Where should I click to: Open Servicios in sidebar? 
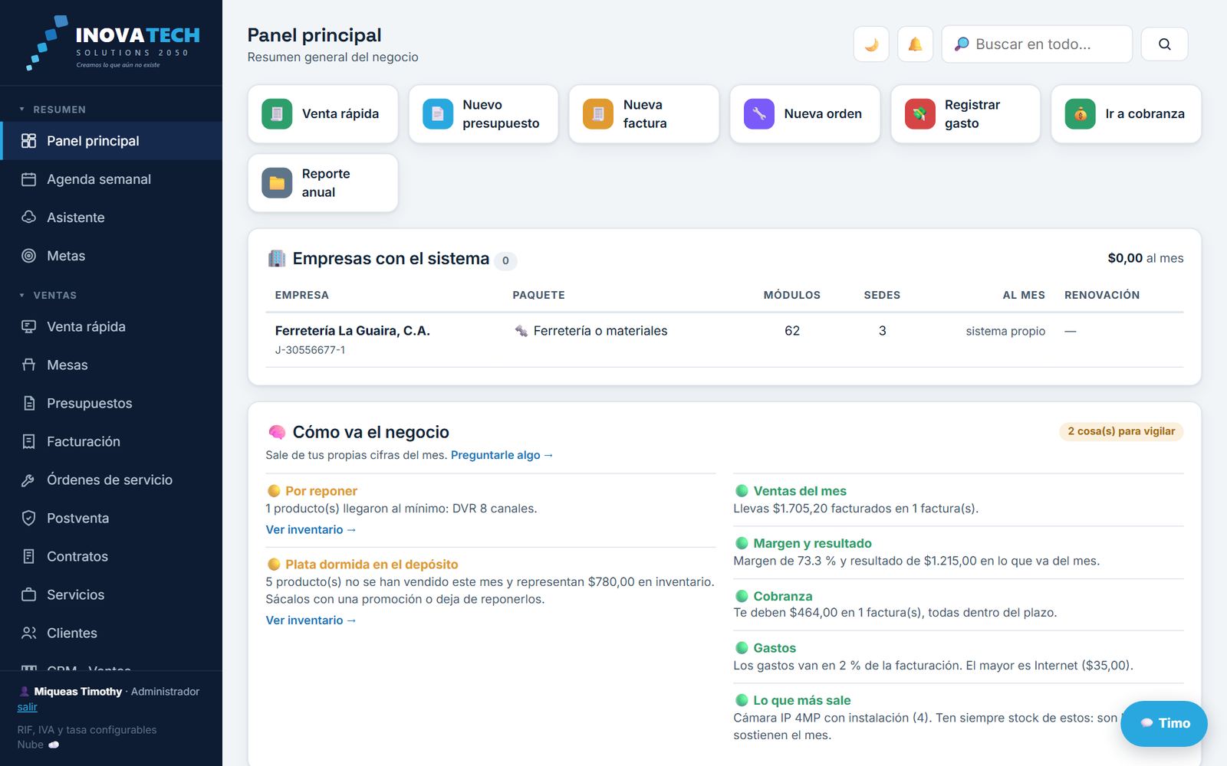[x=111, y=594]
